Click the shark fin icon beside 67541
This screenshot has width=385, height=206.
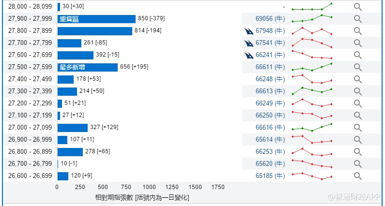(249, 43)
